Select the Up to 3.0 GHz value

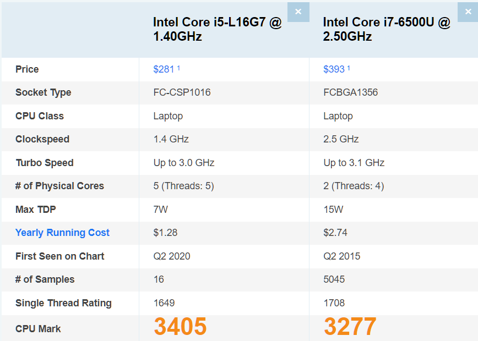pyautogui.click(x=184, y=163)
